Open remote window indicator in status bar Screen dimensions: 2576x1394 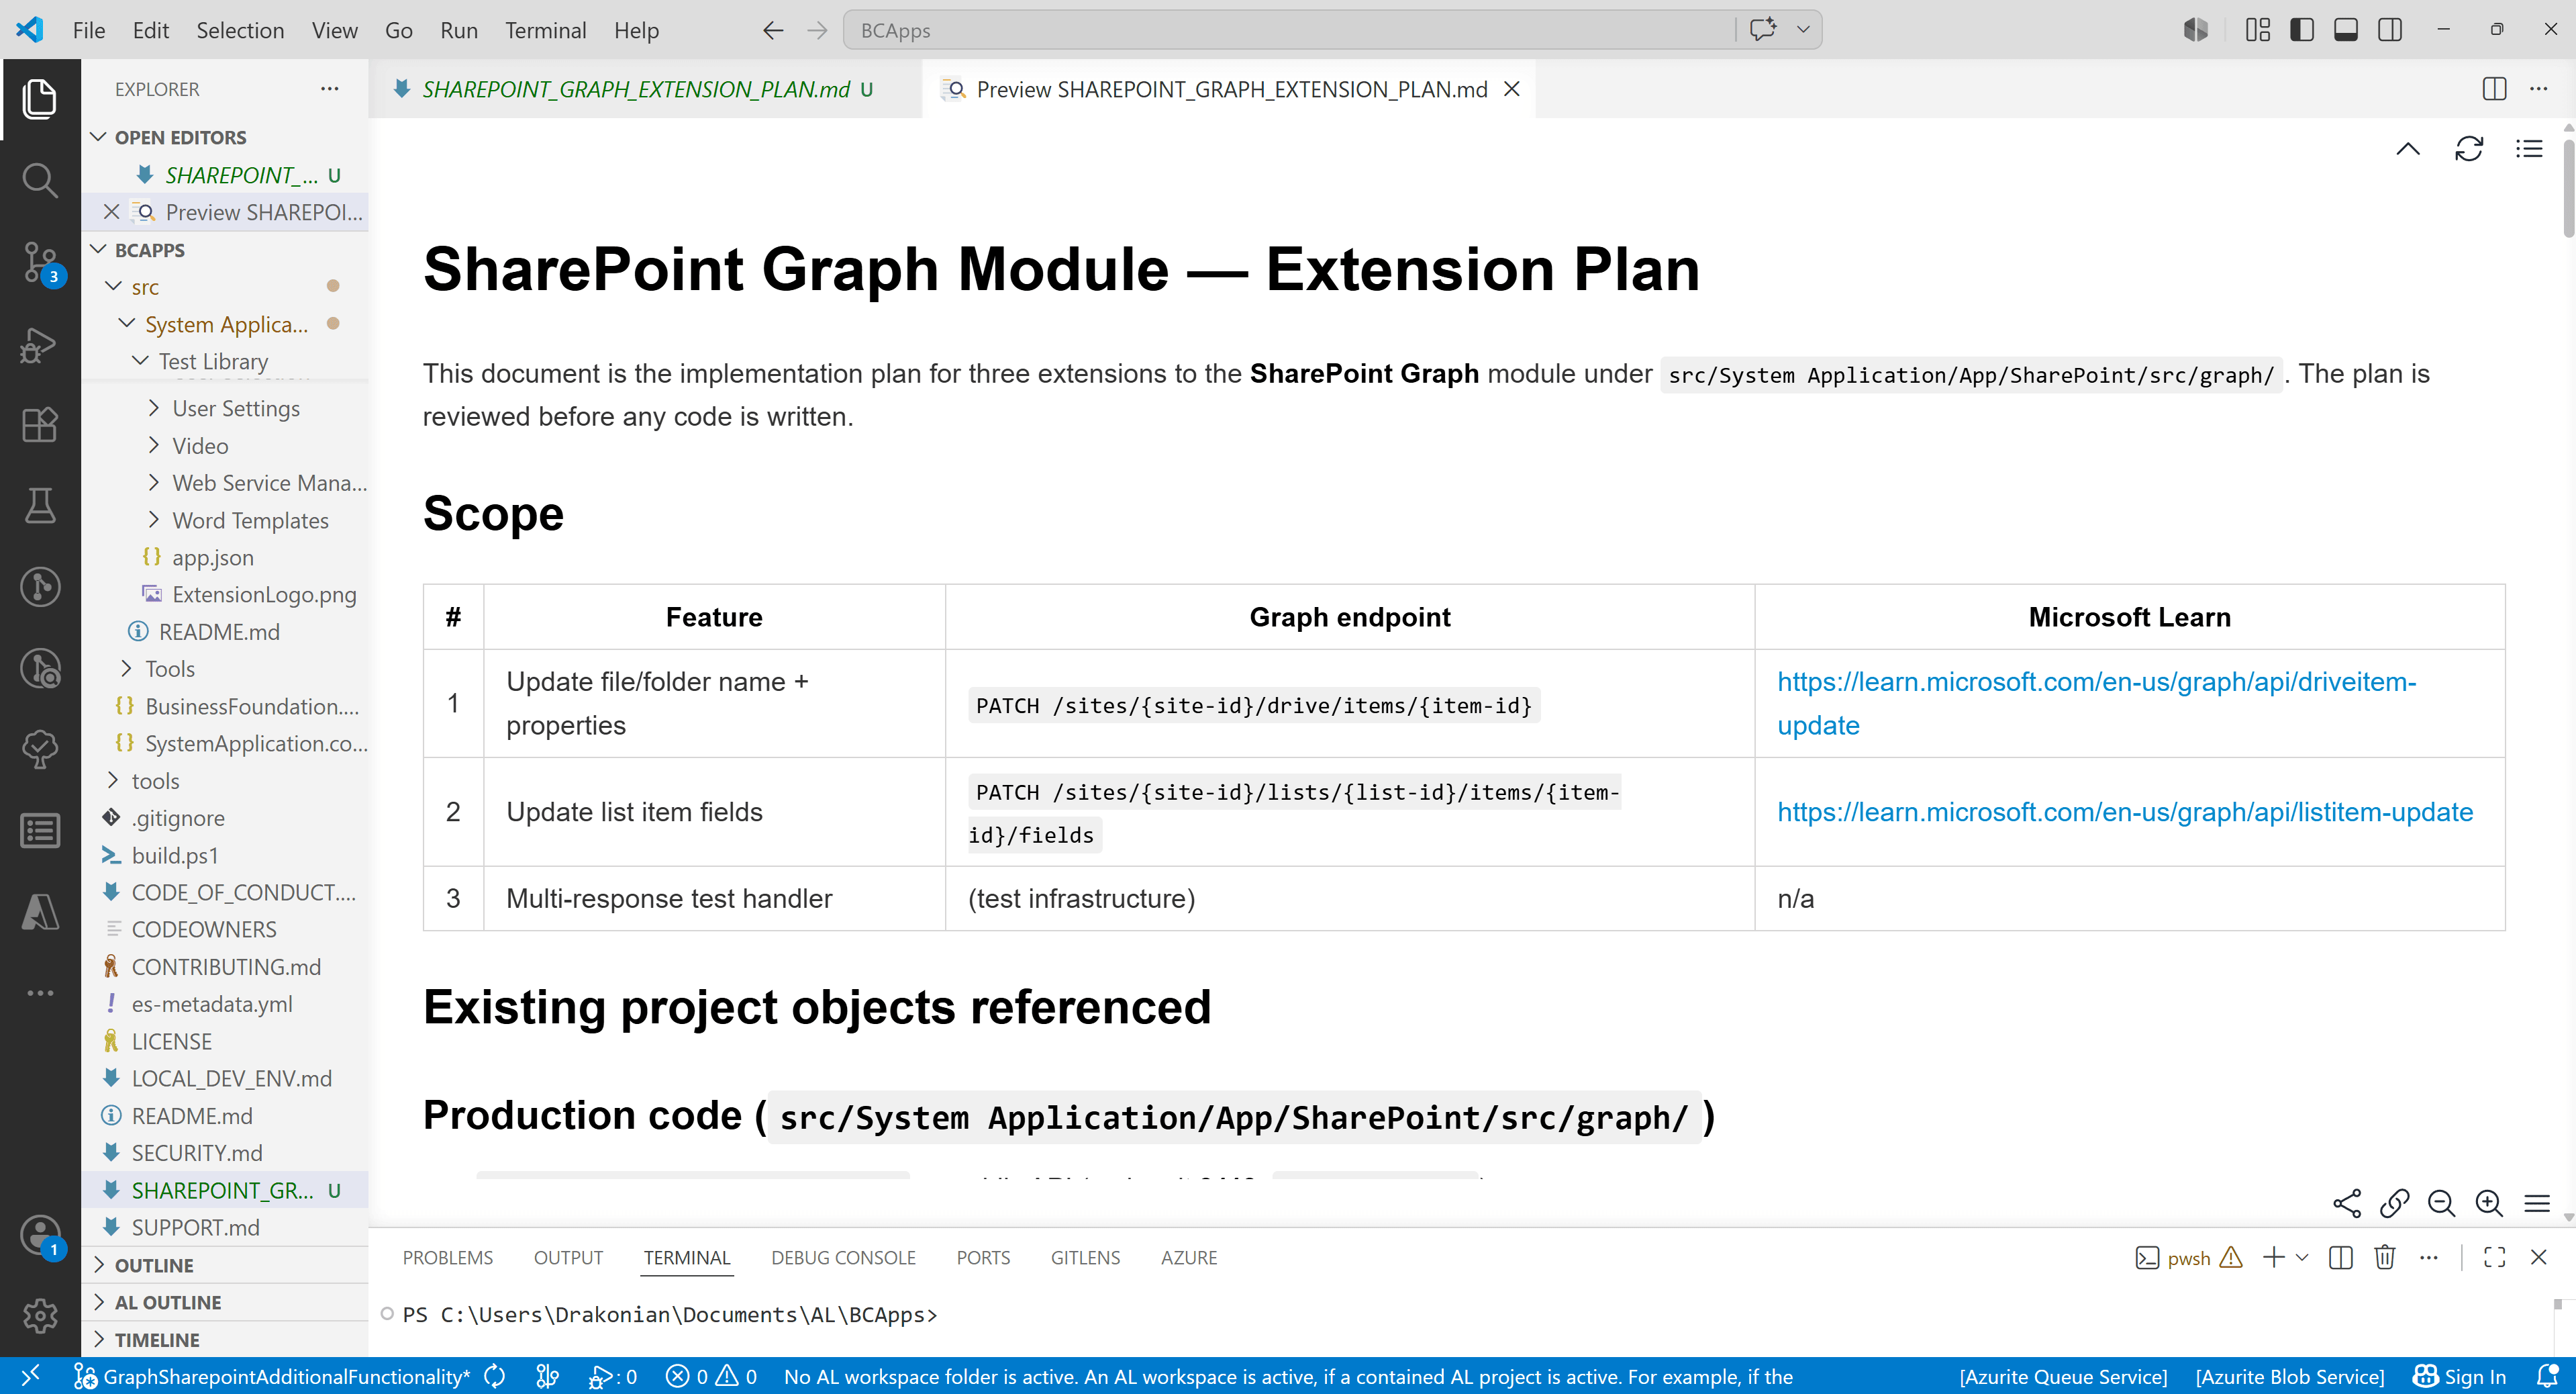point(30,1376)
